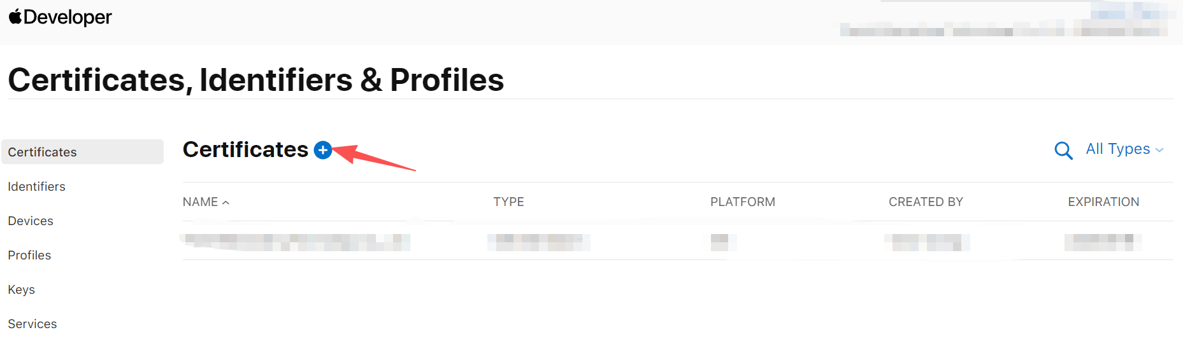
Task: Go to the Devices section
Action: [x=31, y=221]
